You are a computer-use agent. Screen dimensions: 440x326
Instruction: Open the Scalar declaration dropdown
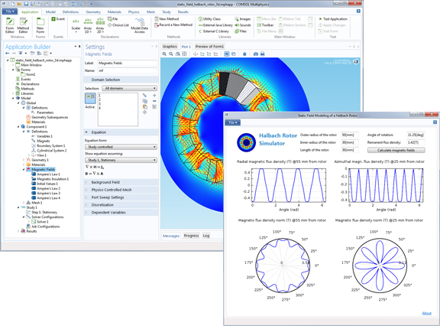(x=76, y=25)
